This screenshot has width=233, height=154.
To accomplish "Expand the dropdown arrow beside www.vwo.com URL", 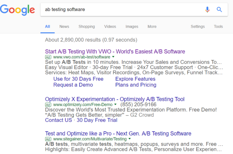I will click(x=113, y=57).
